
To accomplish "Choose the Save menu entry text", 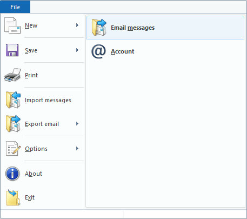I will (31, 50).
